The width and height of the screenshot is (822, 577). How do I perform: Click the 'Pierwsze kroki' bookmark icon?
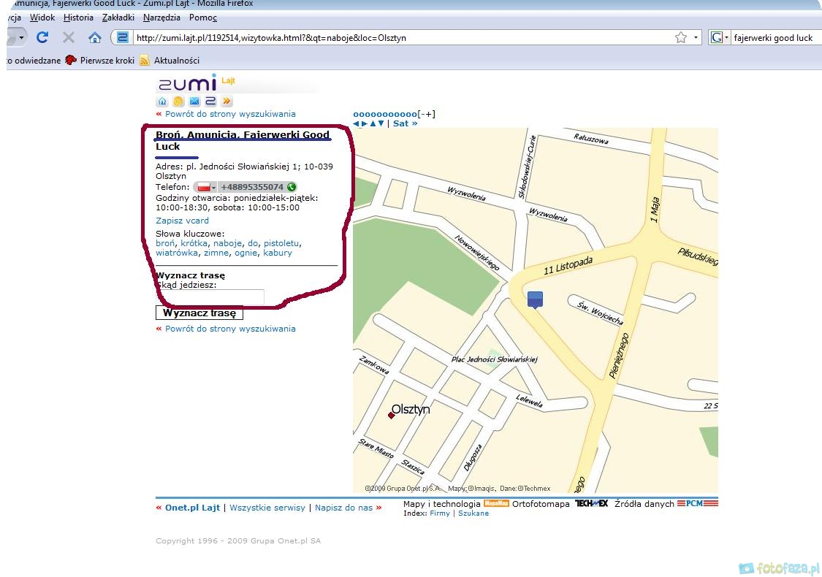[x=71, y=60]
